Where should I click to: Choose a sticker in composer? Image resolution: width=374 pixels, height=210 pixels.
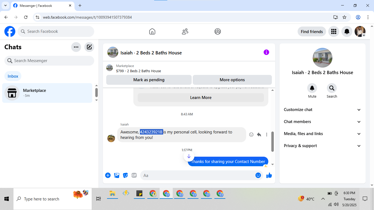pyautogui.click(x=125, y=175)
